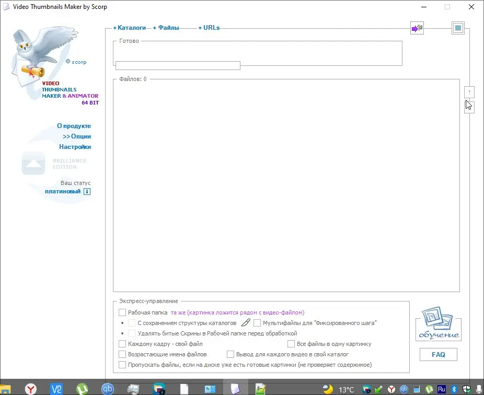
Task: Click the та же working folder link
Action: (237, 312)
